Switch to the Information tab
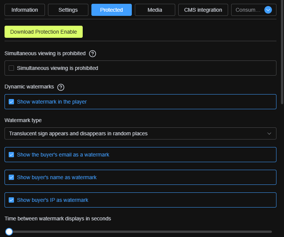This screenshot has width=284, height=237. 25,10
